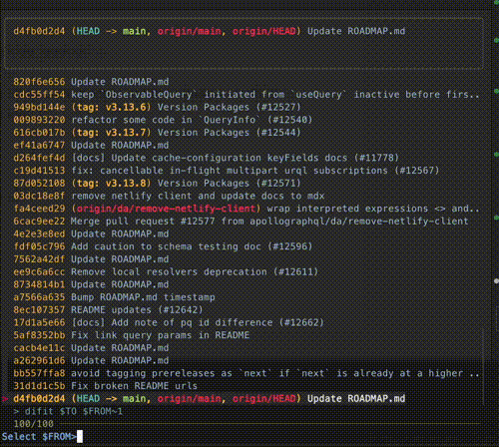Choose commit 009893220 refactor QueryInfo code
Viewport: 499px width, 447px height.
pos(163,120)
